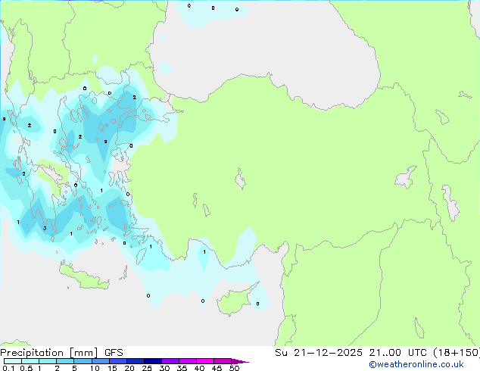Click the 45–50 mm legend color swatch

pyautogui.click(x=223, y=361)
